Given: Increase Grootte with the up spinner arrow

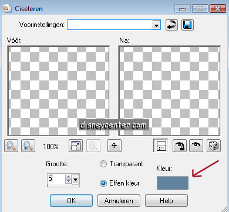Looking at the screenshot, I should 68,177.
